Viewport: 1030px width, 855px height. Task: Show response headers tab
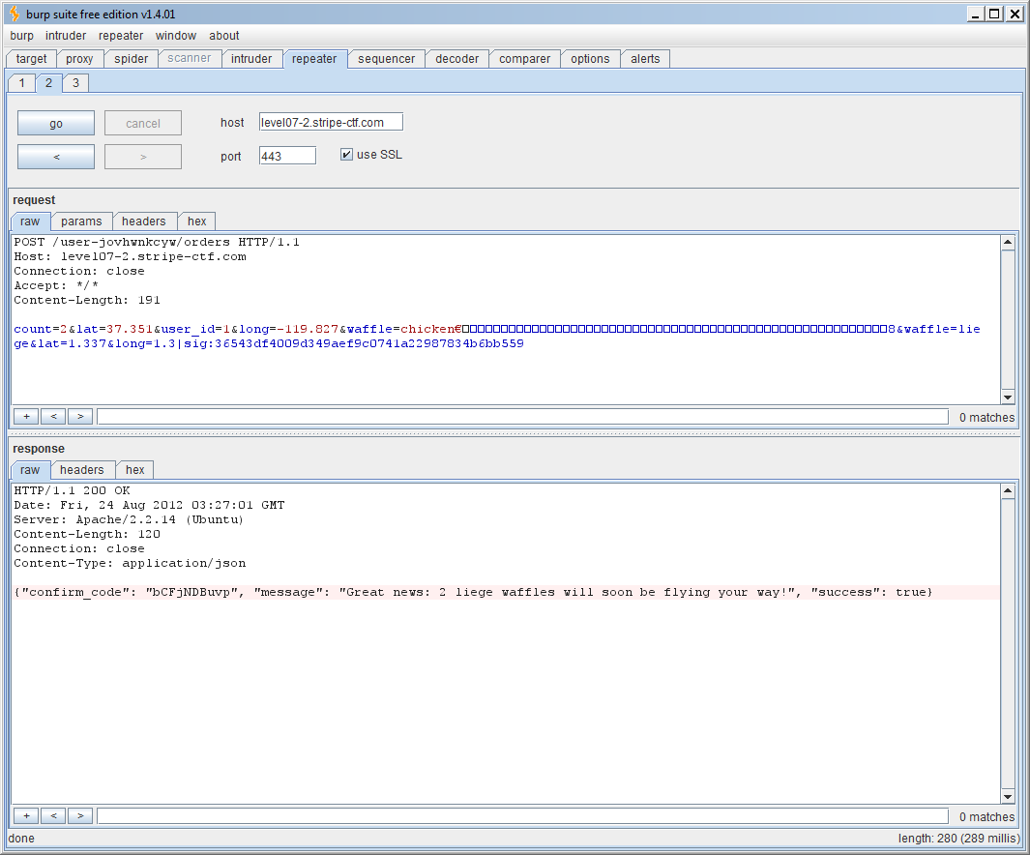[81, 469]
